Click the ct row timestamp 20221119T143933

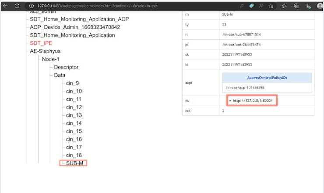(237, 55)
